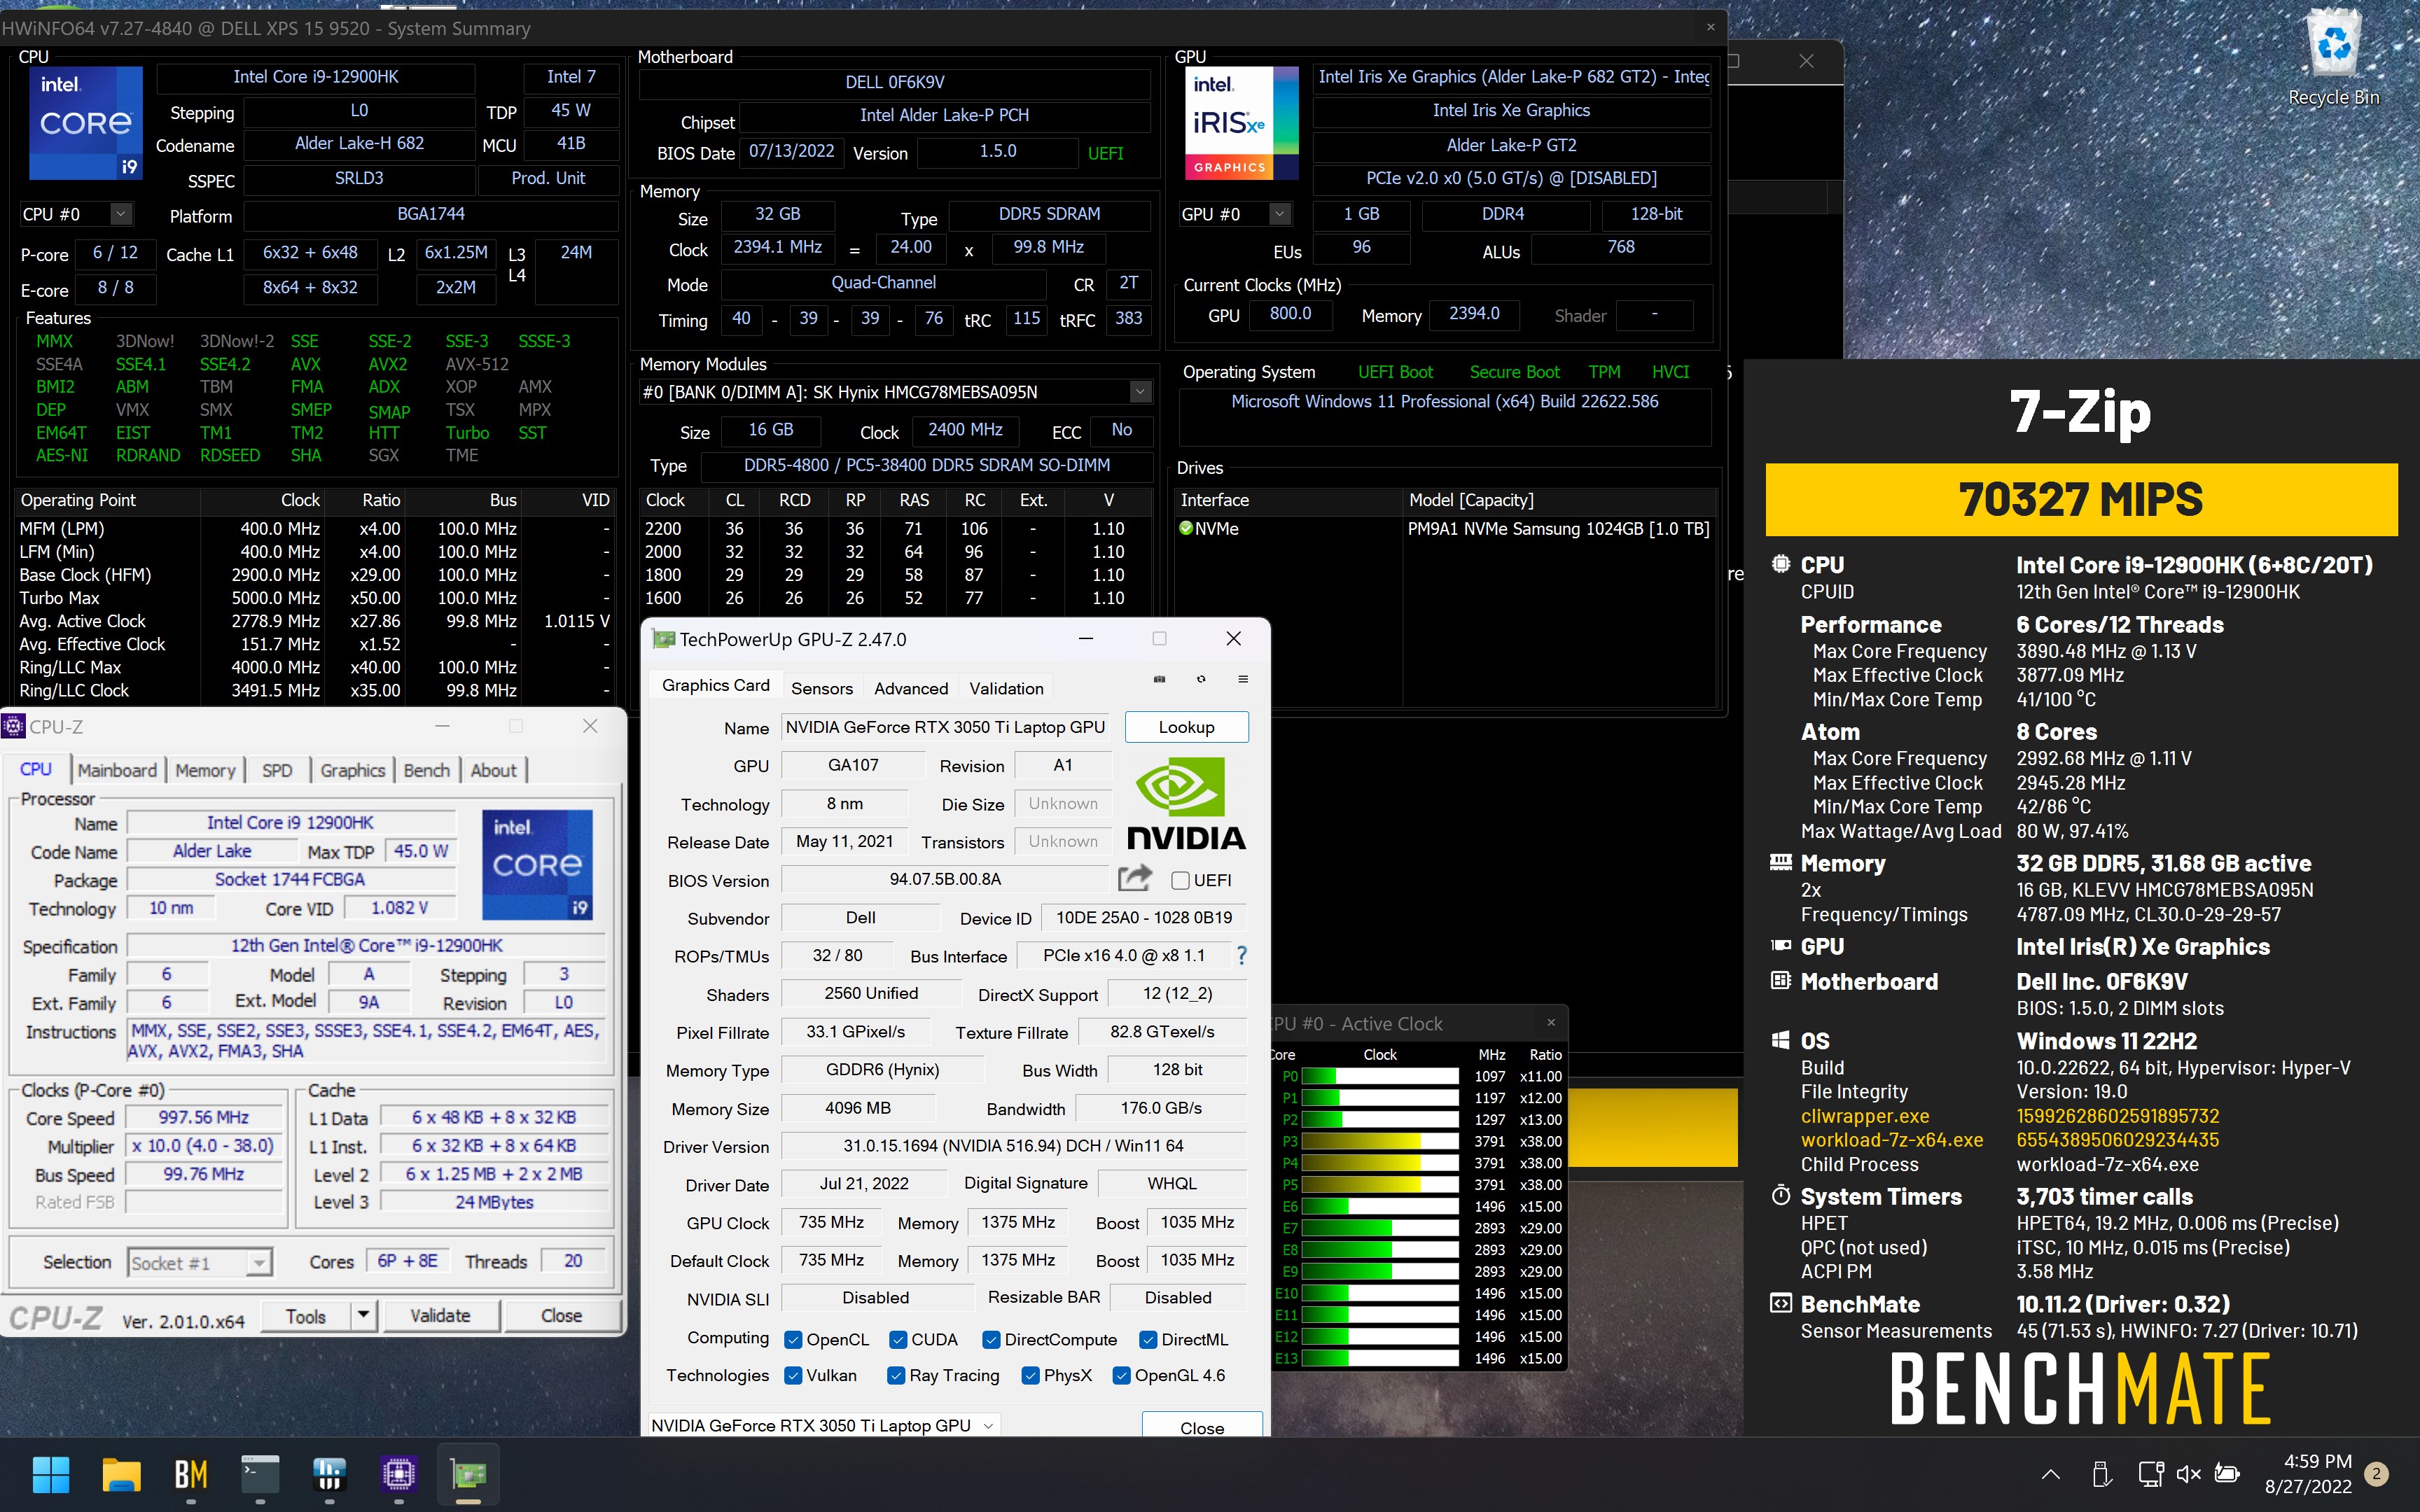2420x1512 pixels.
Task: Toggle DirectCompute checkbox
Action: point(991,1339)
